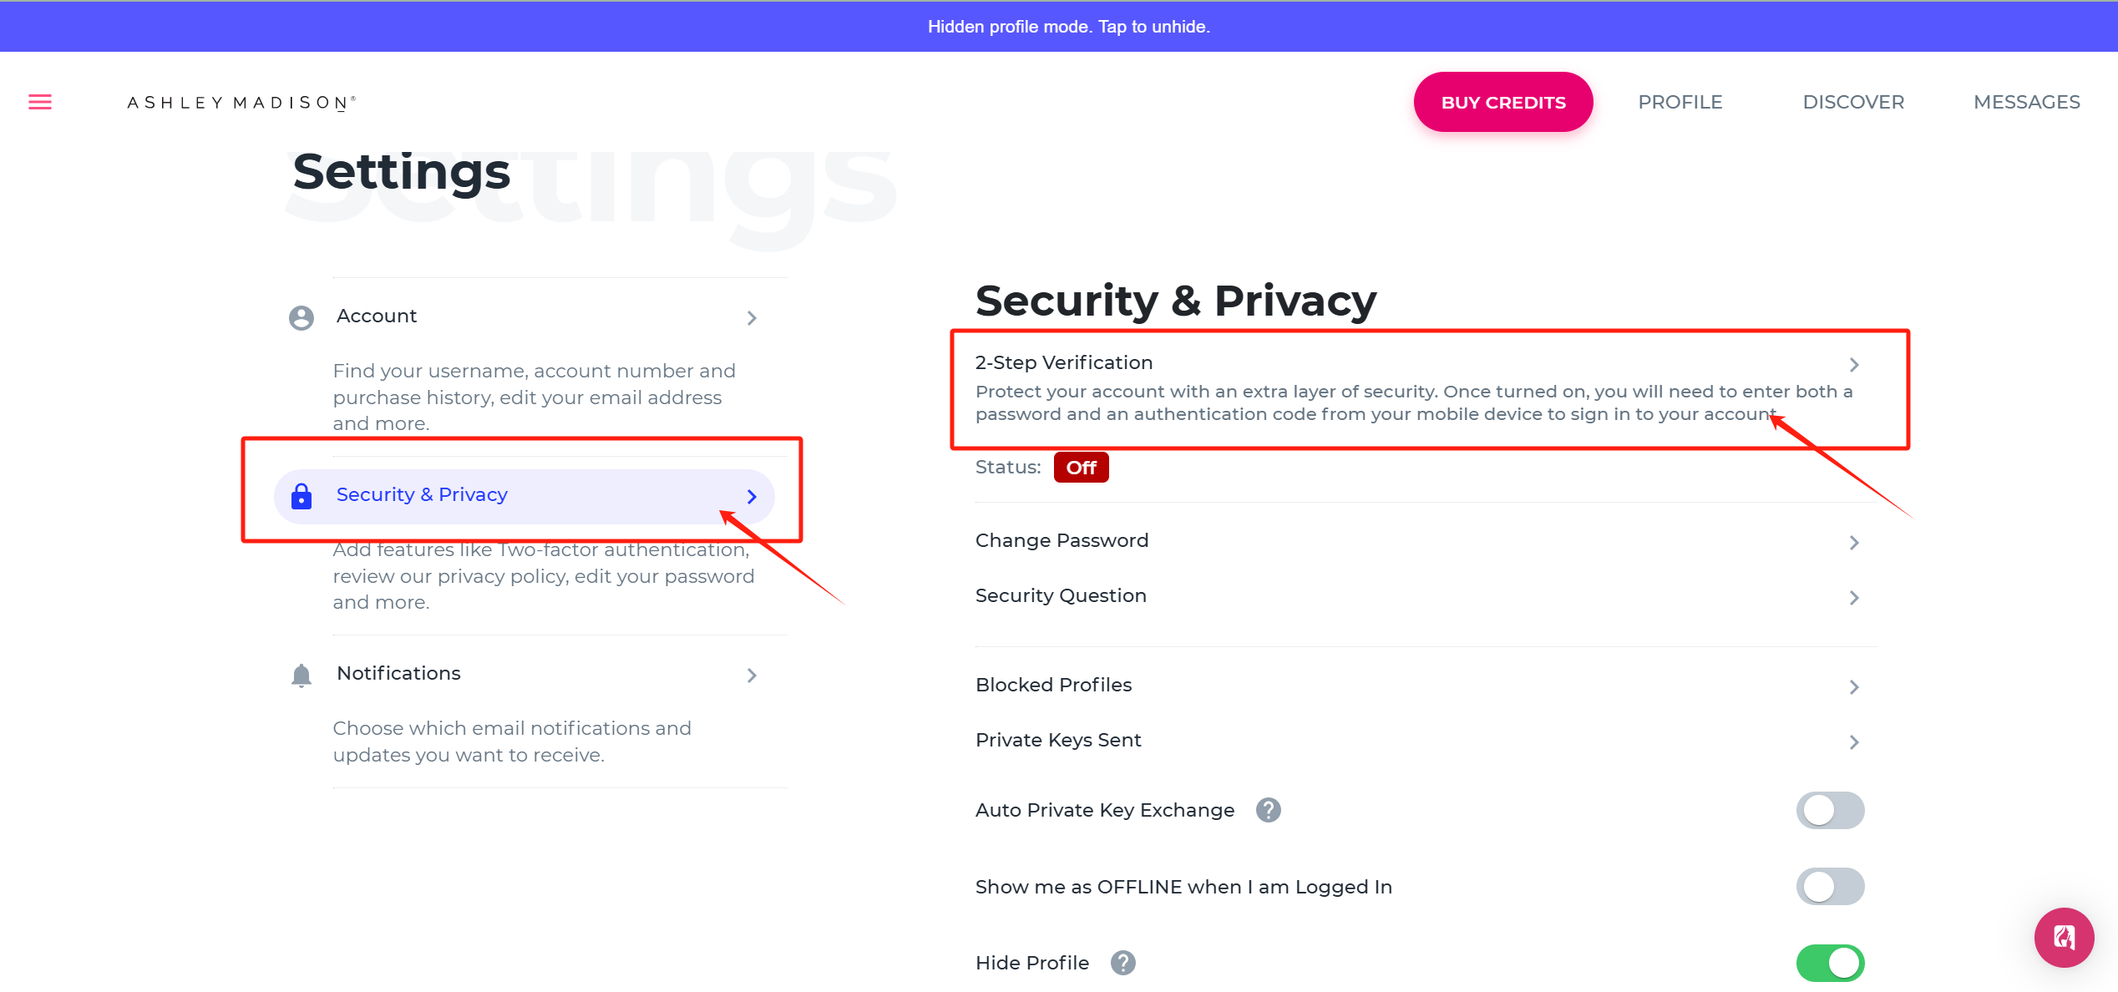Expand the Change Password chevron
The height and width of the screenshot is (992, 2118).
pyautogui.click(x=1854, y=543)
